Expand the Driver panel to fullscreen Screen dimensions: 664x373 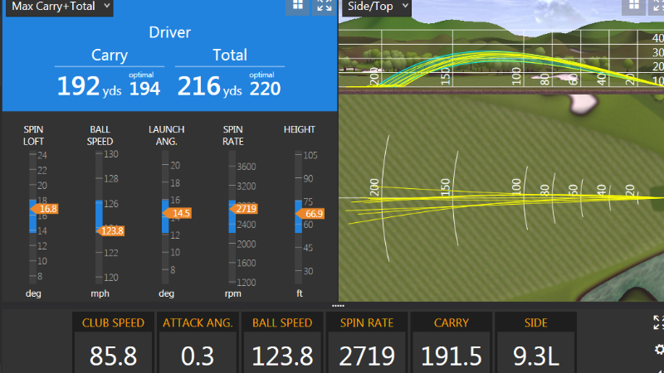324,6
